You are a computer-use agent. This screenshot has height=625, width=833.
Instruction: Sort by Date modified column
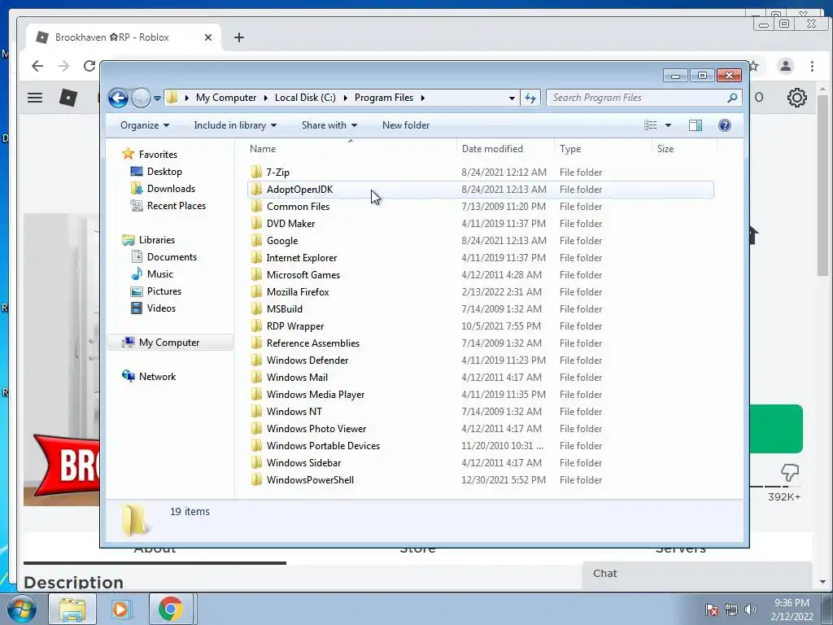click(505, 149)
